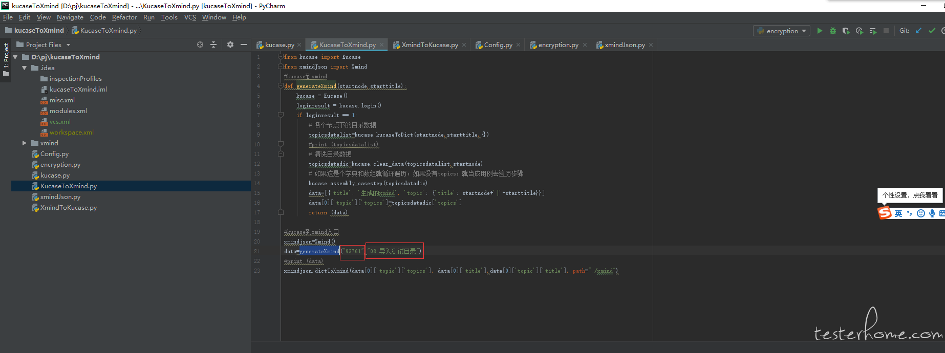Viewport: 945px width, 353px height.
Task: Close the encryption.py tab
Action: [x=585, y=45]
